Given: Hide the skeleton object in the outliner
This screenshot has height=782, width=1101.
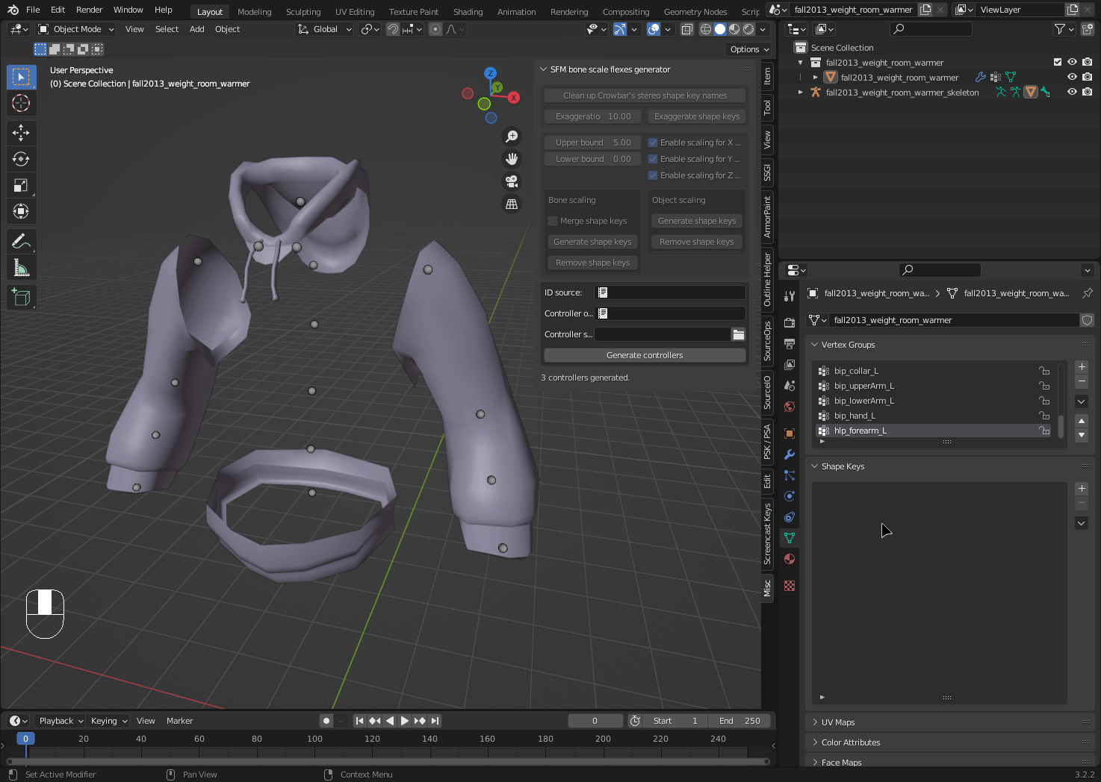Looking at the screenshot, I should 1072,93.
